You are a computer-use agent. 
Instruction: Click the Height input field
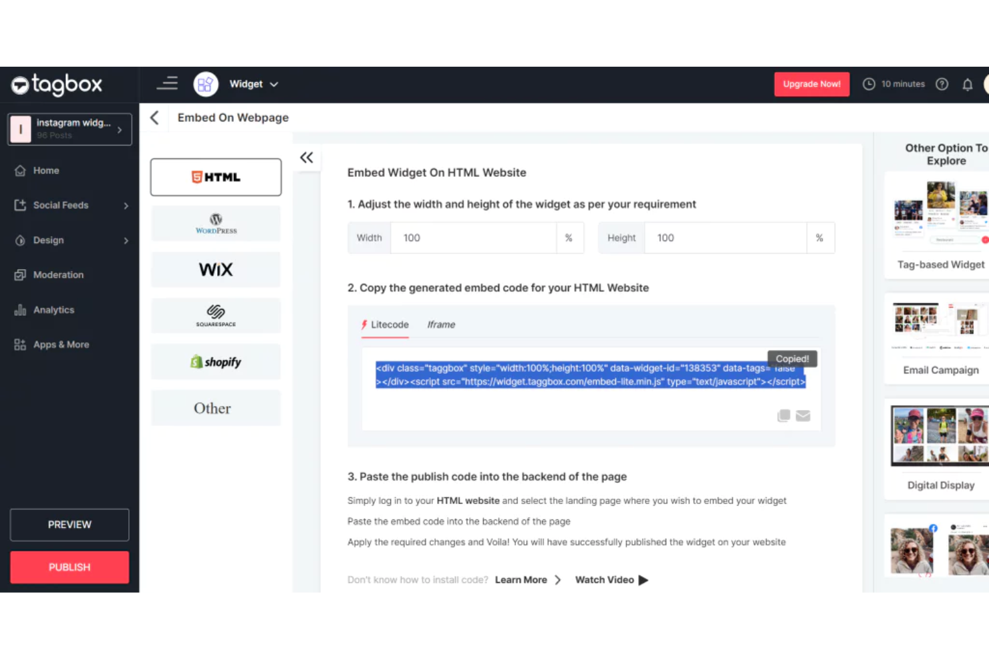[726, 238]
